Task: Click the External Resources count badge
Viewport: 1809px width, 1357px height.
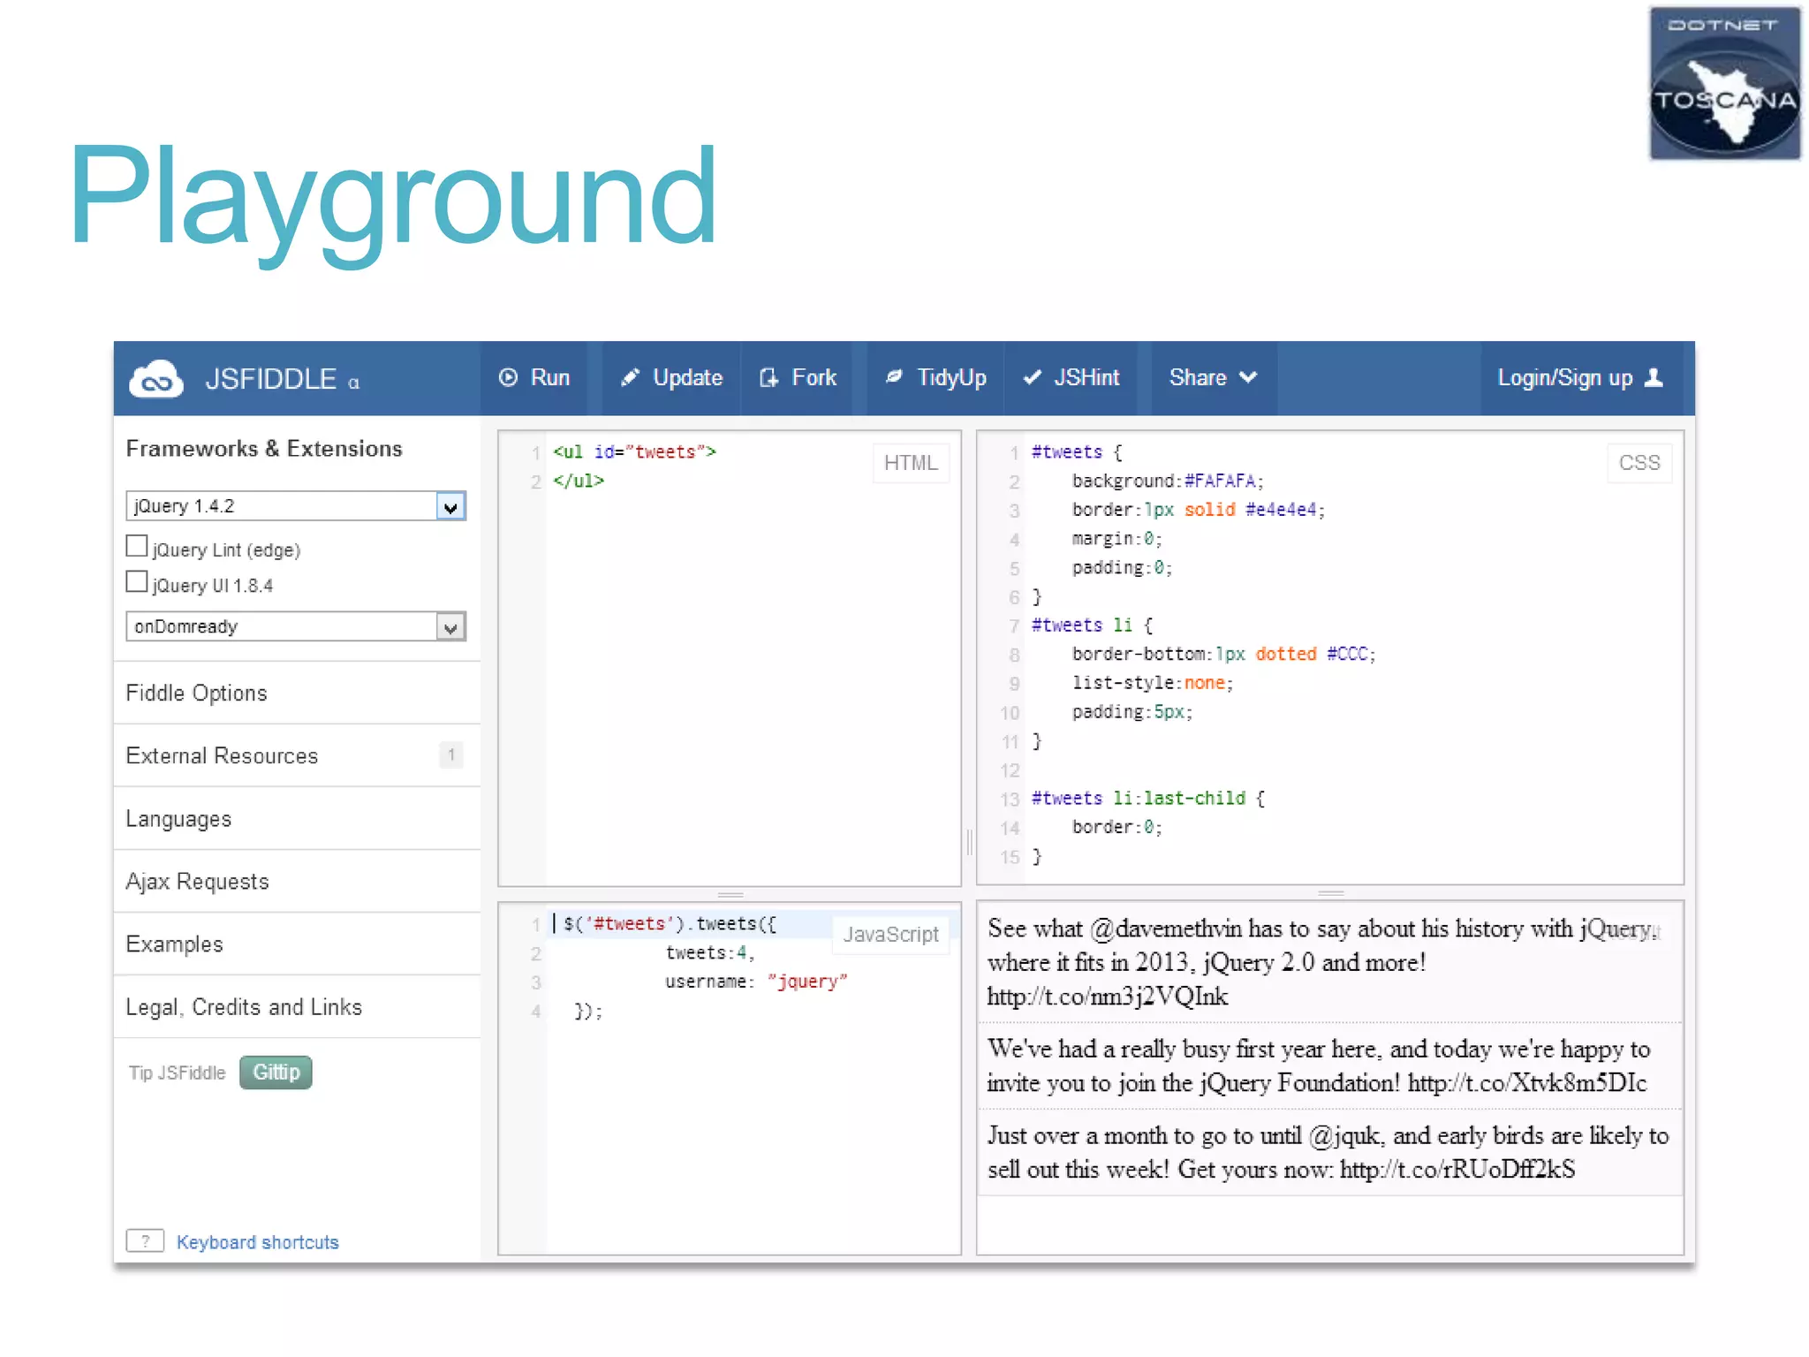Action: click(450, 754)
